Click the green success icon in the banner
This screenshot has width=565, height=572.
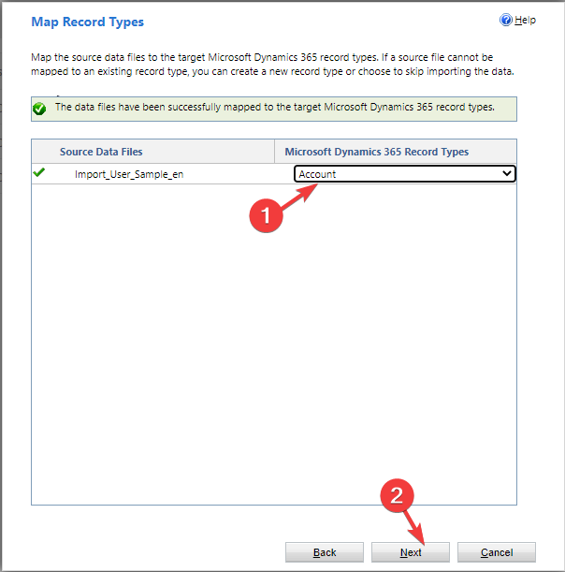pyautogui.click(x=39, y=109)
